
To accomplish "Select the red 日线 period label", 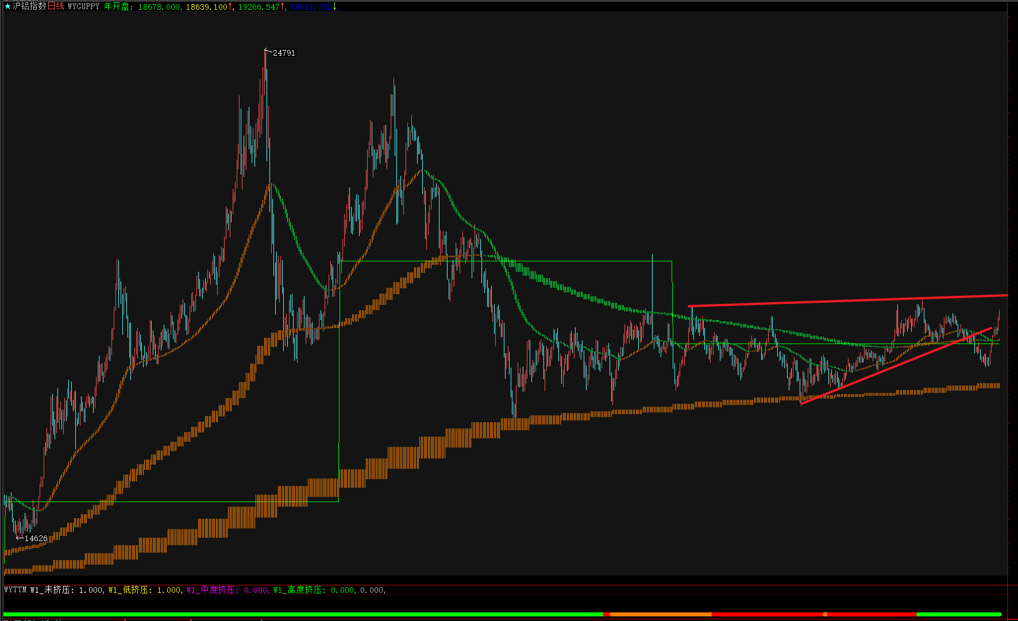I will pyautogui.click(x=56, y=7).
